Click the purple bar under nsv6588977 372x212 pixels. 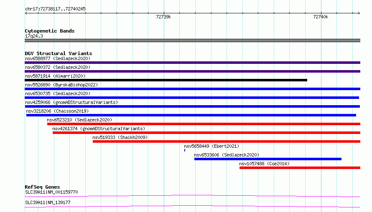click(192, 63)
